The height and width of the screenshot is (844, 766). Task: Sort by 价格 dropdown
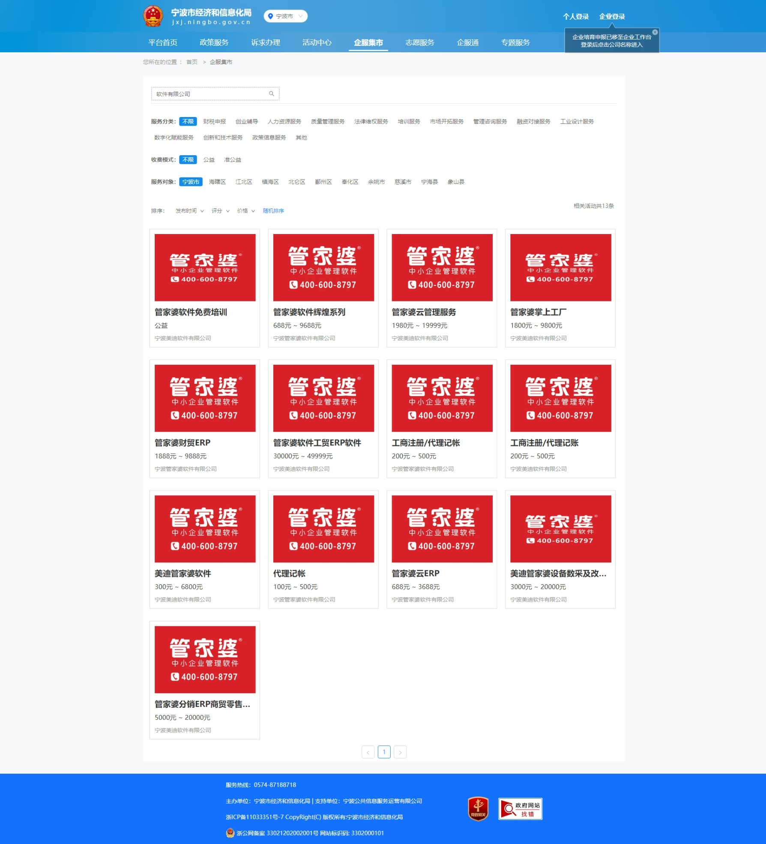click(x=246, y=211)
